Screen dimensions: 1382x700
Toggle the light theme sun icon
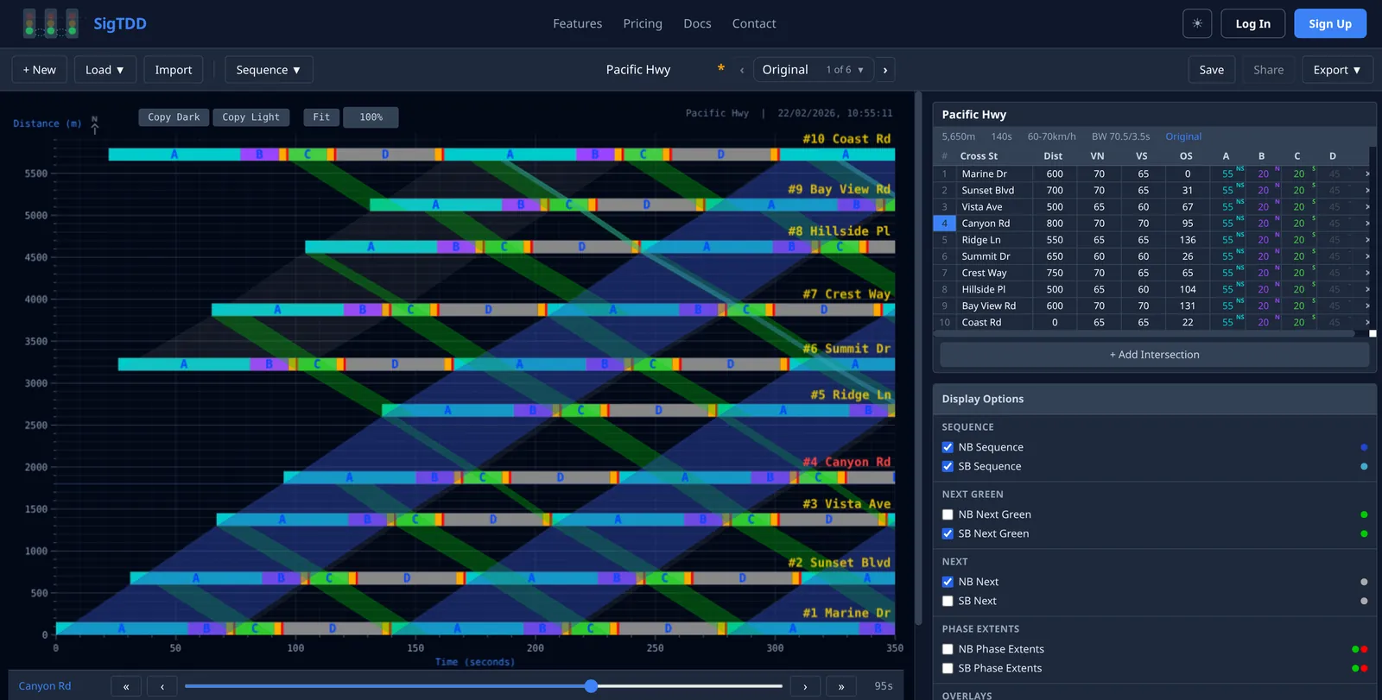click(1197, 23)
